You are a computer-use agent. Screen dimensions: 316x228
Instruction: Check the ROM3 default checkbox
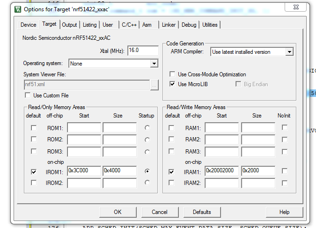click(x=34, y=151)
